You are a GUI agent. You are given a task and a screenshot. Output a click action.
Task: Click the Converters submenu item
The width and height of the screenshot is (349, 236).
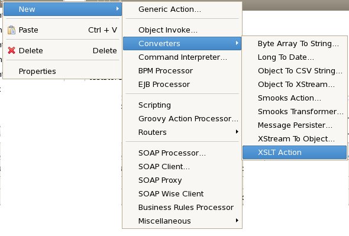[x=182, y=43]
